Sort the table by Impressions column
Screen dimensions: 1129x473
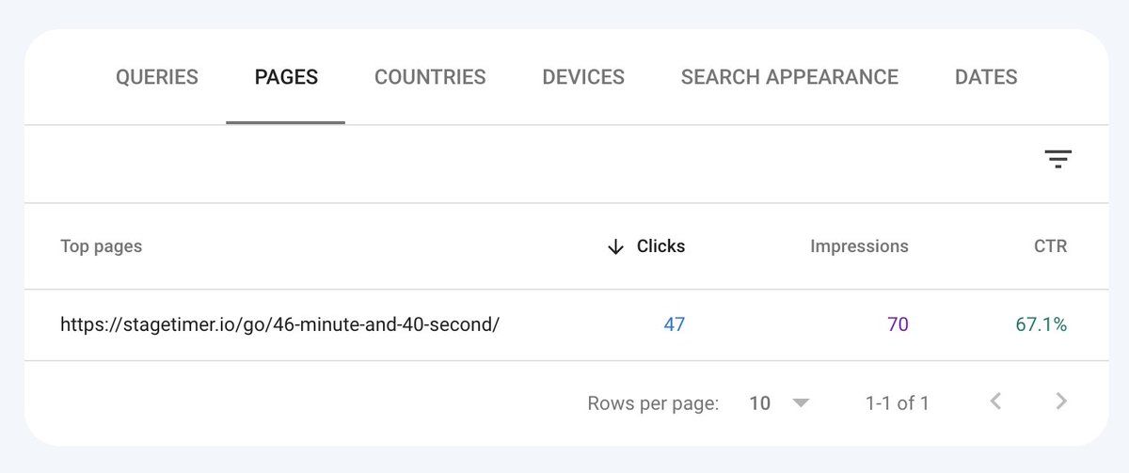[x=859, y=246]
